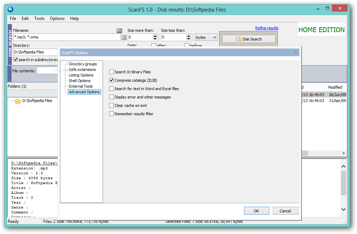Uncheck Compress catalogs (ZLIB)
Viewport: 357px width, 234px height.
[111, 80]
